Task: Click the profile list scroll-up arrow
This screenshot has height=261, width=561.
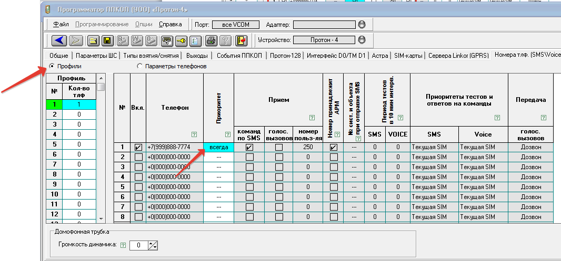Action: point(101,78)
